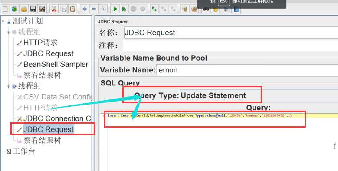The image size is (338, 171).
Task: Click the empty 注释 comments field
Action: (230, 46)
